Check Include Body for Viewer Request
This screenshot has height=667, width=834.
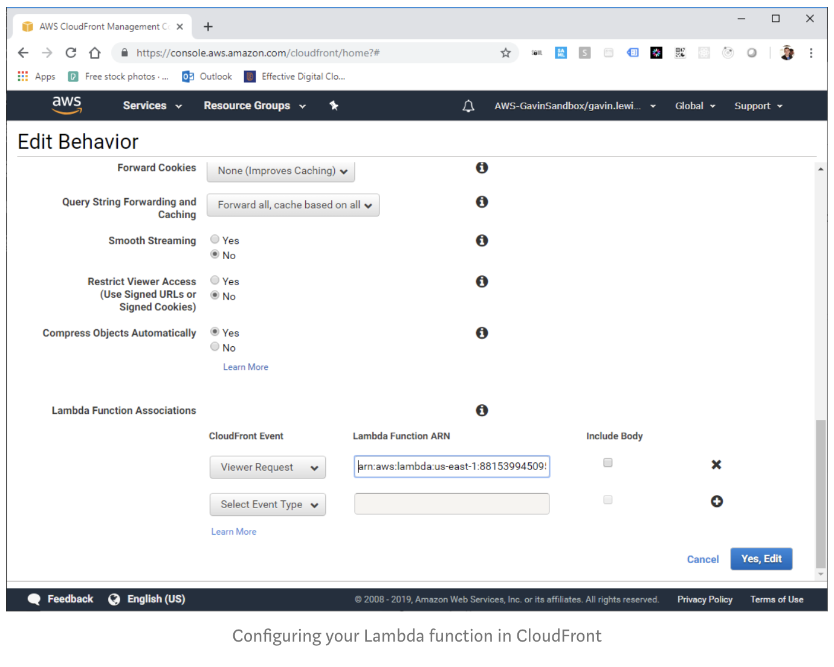pos(608,463)
